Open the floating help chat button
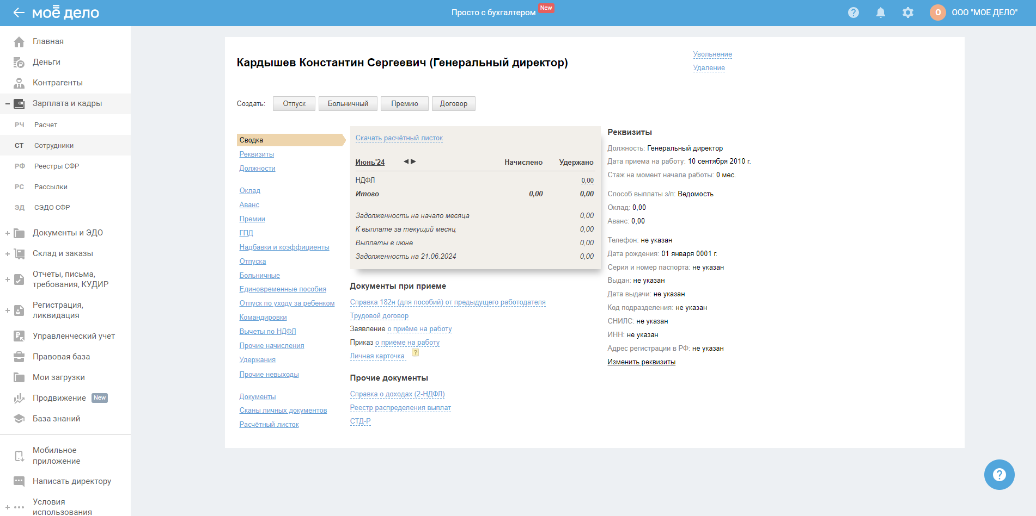 999,475
